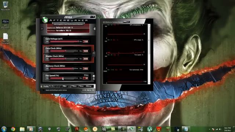Click the Save profile button
The image size is (235, 132).
(65, 87)
